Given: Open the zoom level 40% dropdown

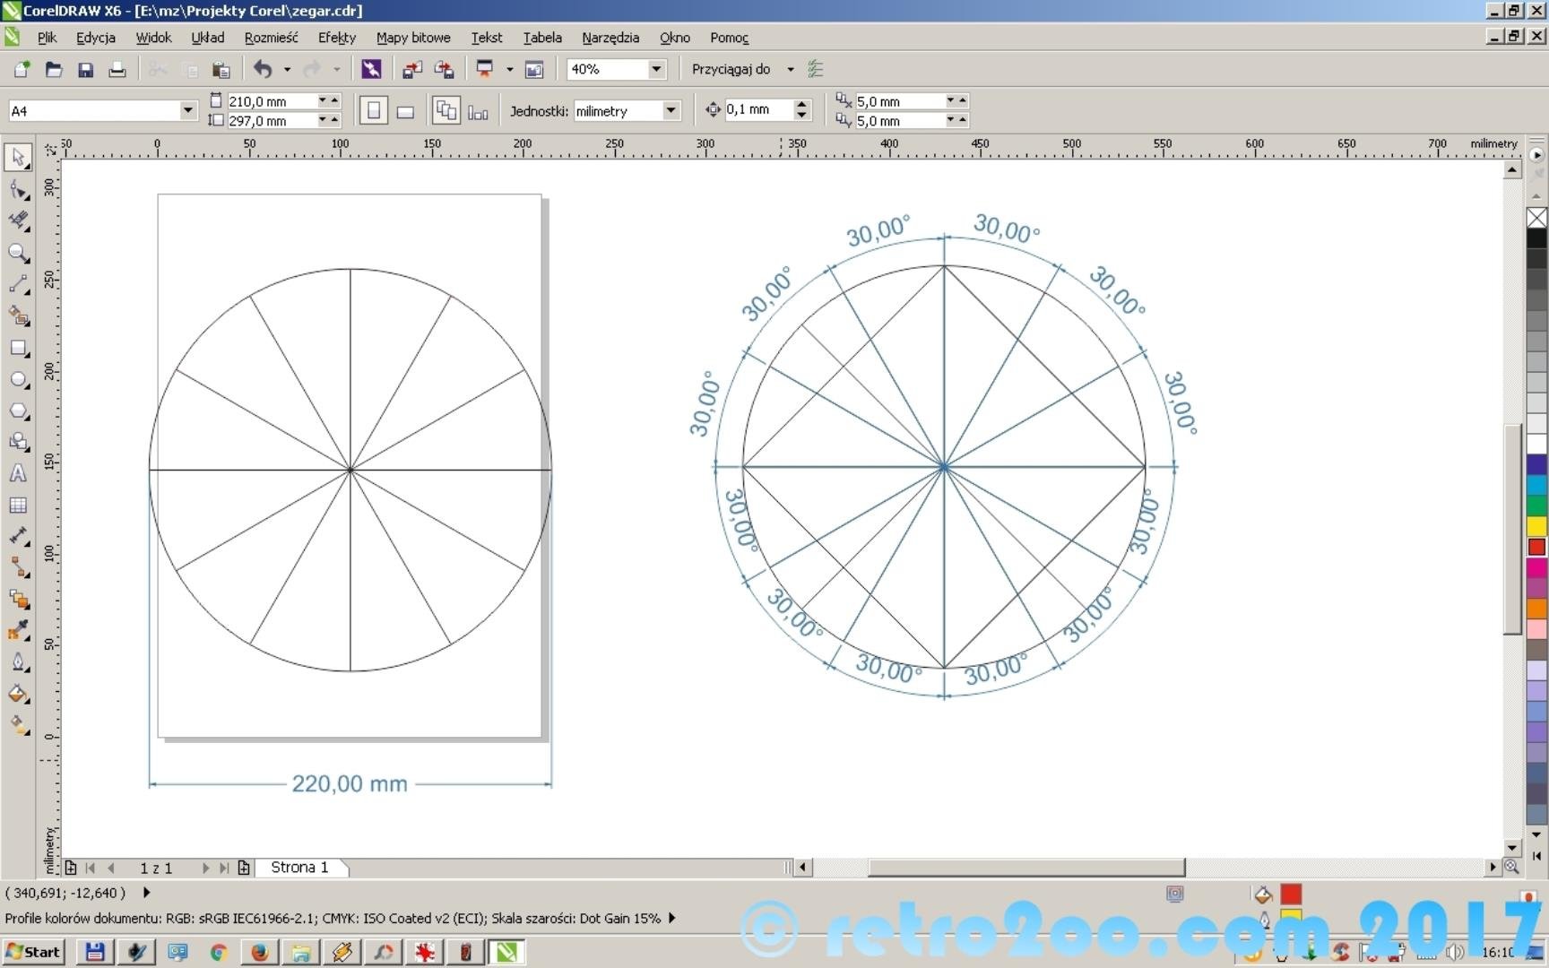Looking at the screenshot, I should [656, 69].
